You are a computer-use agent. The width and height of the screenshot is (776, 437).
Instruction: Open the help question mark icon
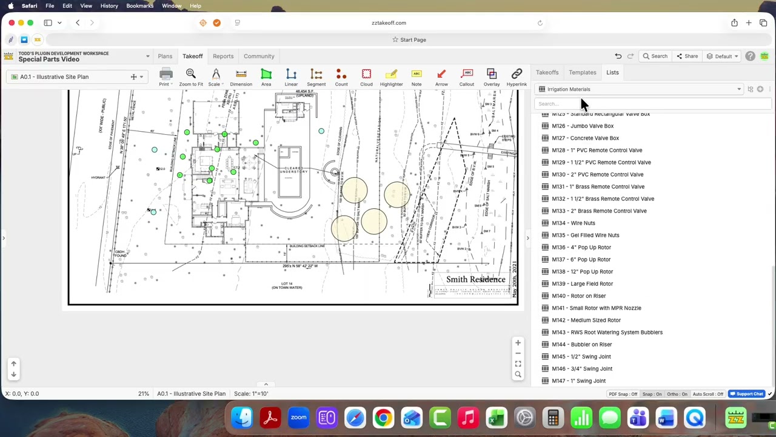pyautogui.click(x=750, y=56)
